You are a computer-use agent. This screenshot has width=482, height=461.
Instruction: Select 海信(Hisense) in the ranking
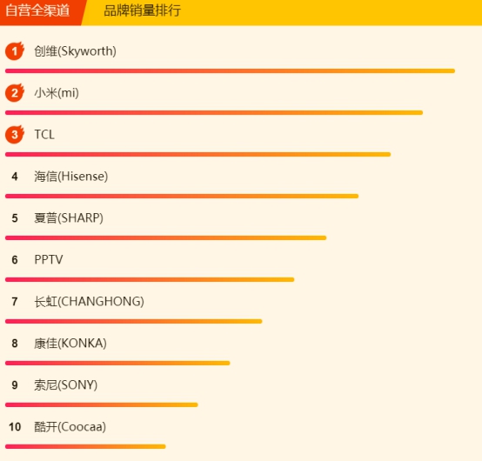(70, 177)
